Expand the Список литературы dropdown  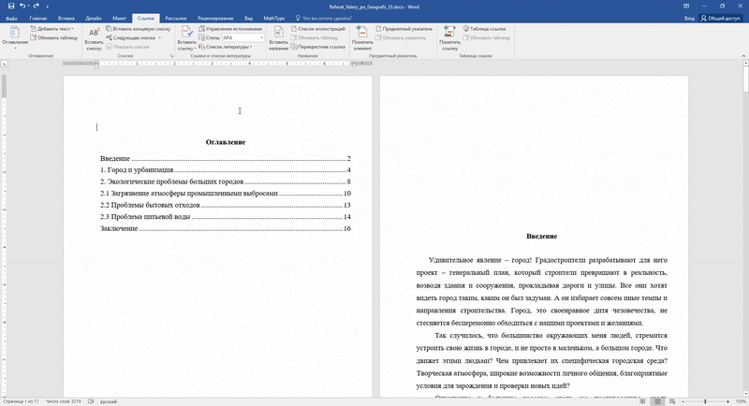tap(226, 47)
